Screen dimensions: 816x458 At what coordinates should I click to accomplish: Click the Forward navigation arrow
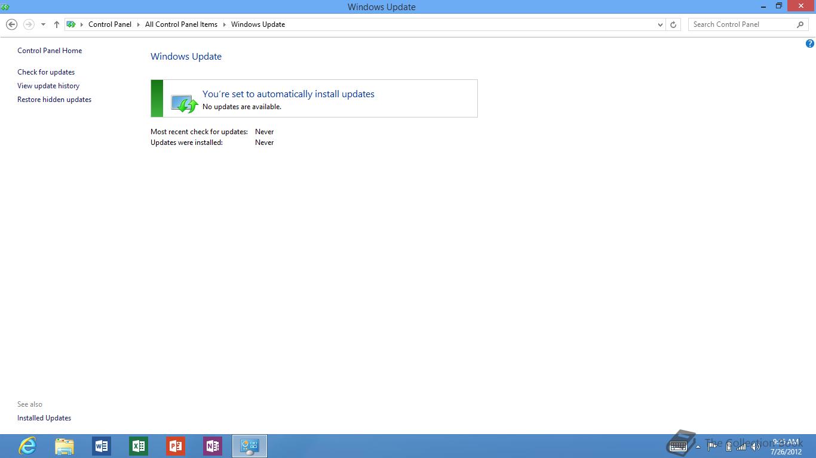coord(28,24)
